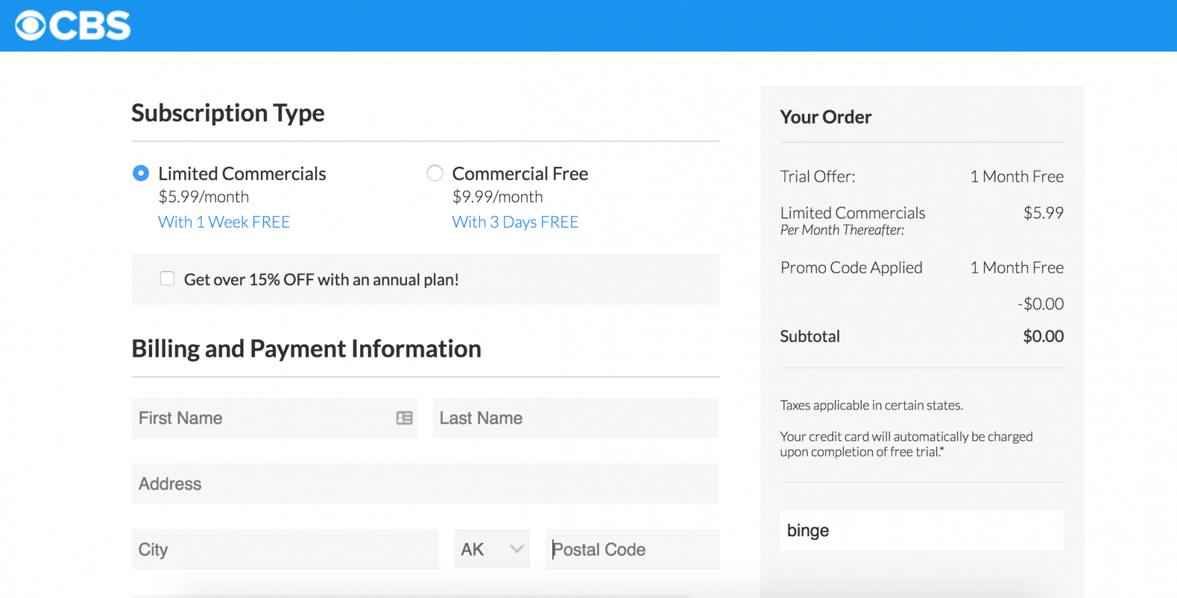The height and width of the screenshot is (598, 1177).
Task: Click the Postal Code field
Action: pos(632,549)
